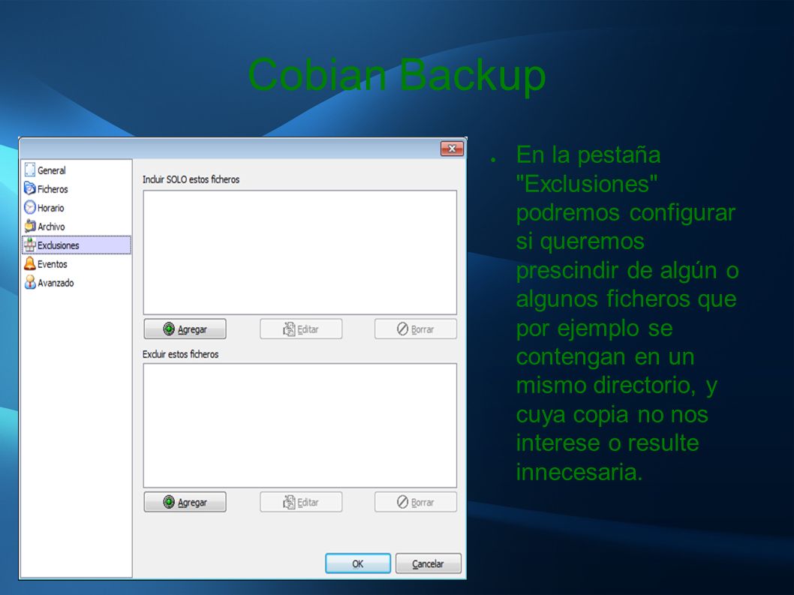Click the slide text starting 'En la pestaña'
The image size is (794, 595).
pos(627,313)
